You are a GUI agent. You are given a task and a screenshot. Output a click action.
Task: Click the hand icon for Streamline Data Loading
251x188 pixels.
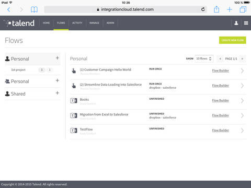(74, 86)
